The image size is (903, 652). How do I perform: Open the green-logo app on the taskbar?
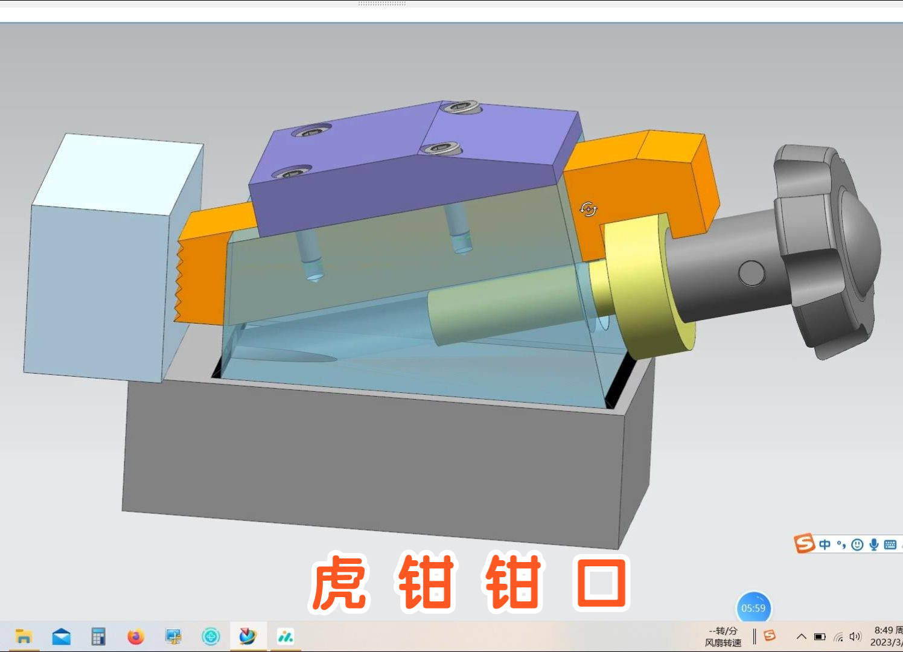pyautogui.click(x=286, y=636)
